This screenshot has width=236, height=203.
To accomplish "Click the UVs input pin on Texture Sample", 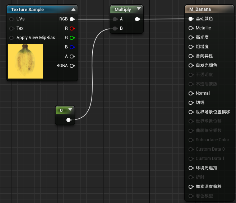I will pyautogui.click(x=11, y=19).
